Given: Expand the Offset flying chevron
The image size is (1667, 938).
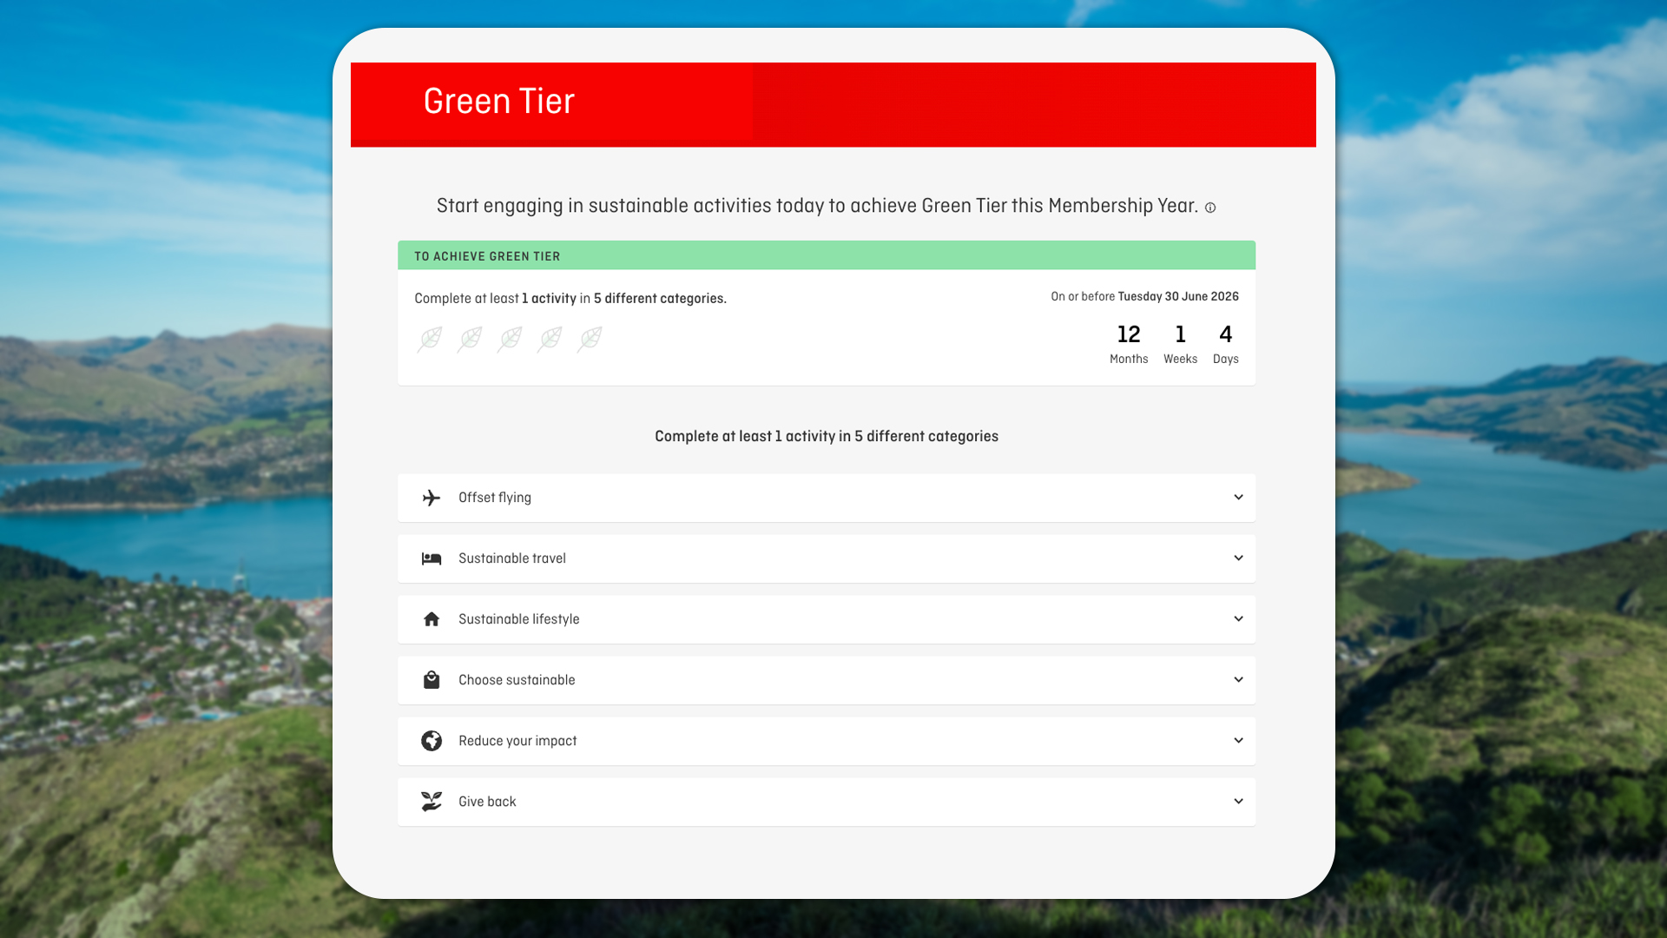Looking at the screenshot, I should click(1238, 498).
